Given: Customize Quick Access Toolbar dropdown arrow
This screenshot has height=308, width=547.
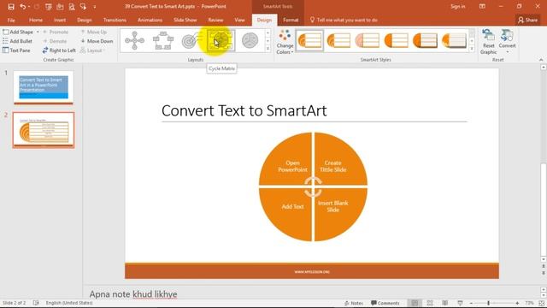Looking at the screenshot, I should click(x=95, y=7).
